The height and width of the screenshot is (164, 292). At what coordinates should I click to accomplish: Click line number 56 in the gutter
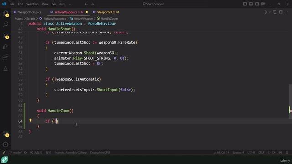coord(20,79)
